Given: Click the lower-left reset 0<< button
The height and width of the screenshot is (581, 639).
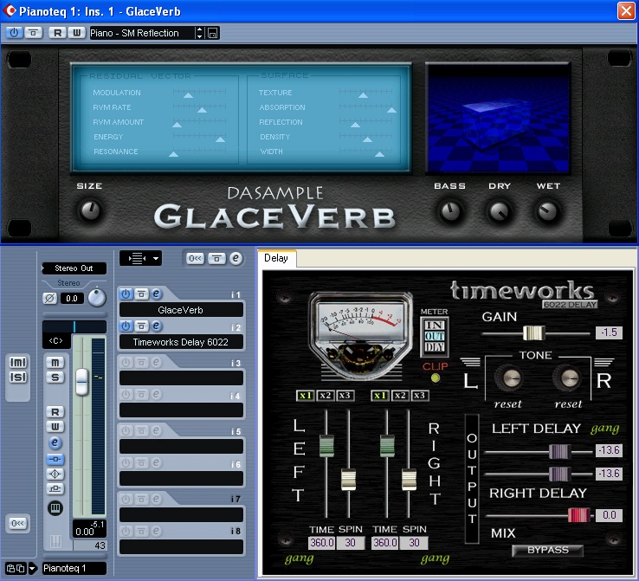Looking at the screenshot, I should pyautogui.click(x=17, y=523).
